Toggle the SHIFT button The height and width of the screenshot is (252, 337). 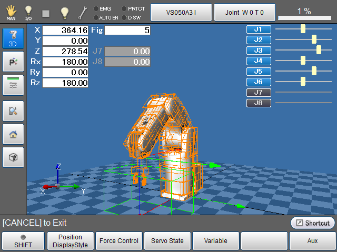(23, 241)
